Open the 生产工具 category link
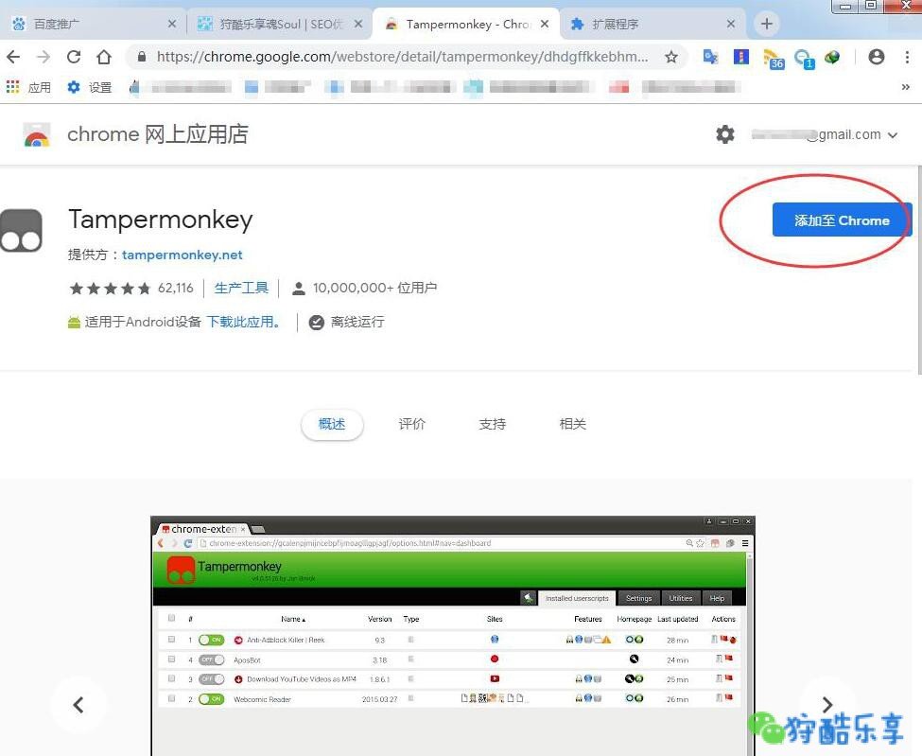 [x=242, y=288]
